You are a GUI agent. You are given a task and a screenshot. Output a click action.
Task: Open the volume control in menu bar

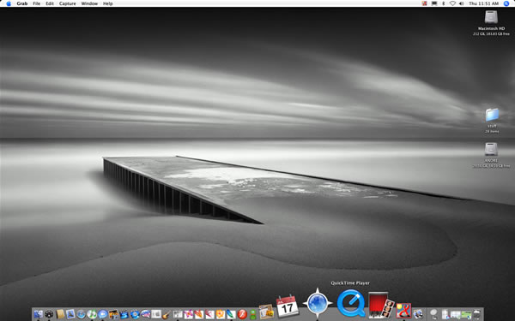tap(461, 3)
